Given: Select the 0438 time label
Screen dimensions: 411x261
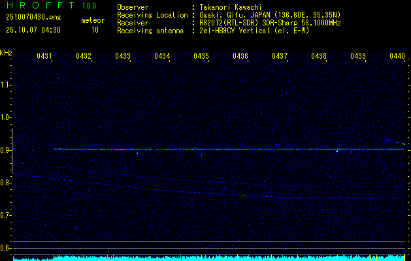Looking at the screenshot, I should click(319, 57).
